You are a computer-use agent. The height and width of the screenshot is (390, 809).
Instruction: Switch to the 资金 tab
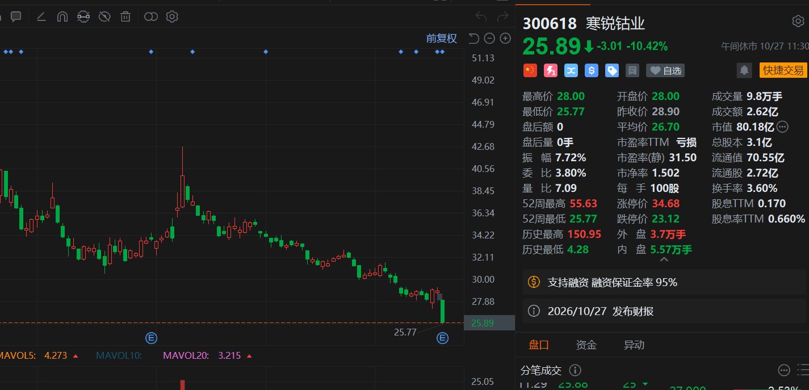pos(586,345)
